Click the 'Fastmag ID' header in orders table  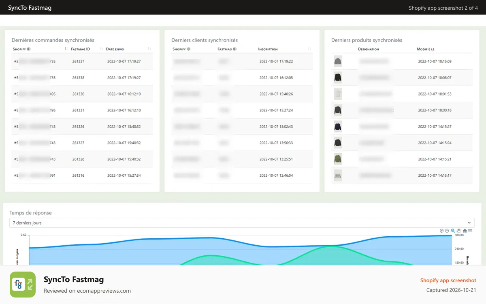pyautogui.click(x=80, y=49)
